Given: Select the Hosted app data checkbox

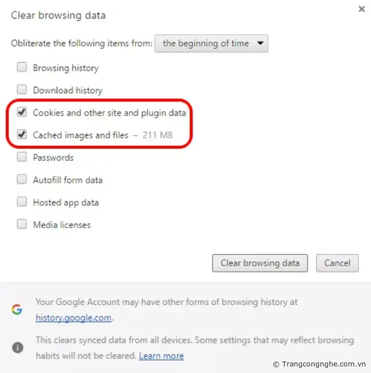Looking at the screenshot, I should pos(22,202).
